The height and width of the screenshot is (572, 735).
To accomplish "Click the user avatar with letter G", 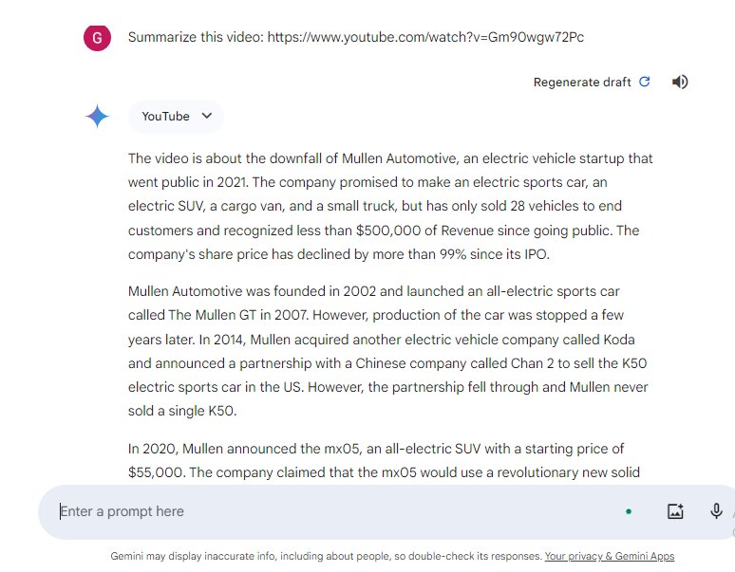I will point(97,38).
